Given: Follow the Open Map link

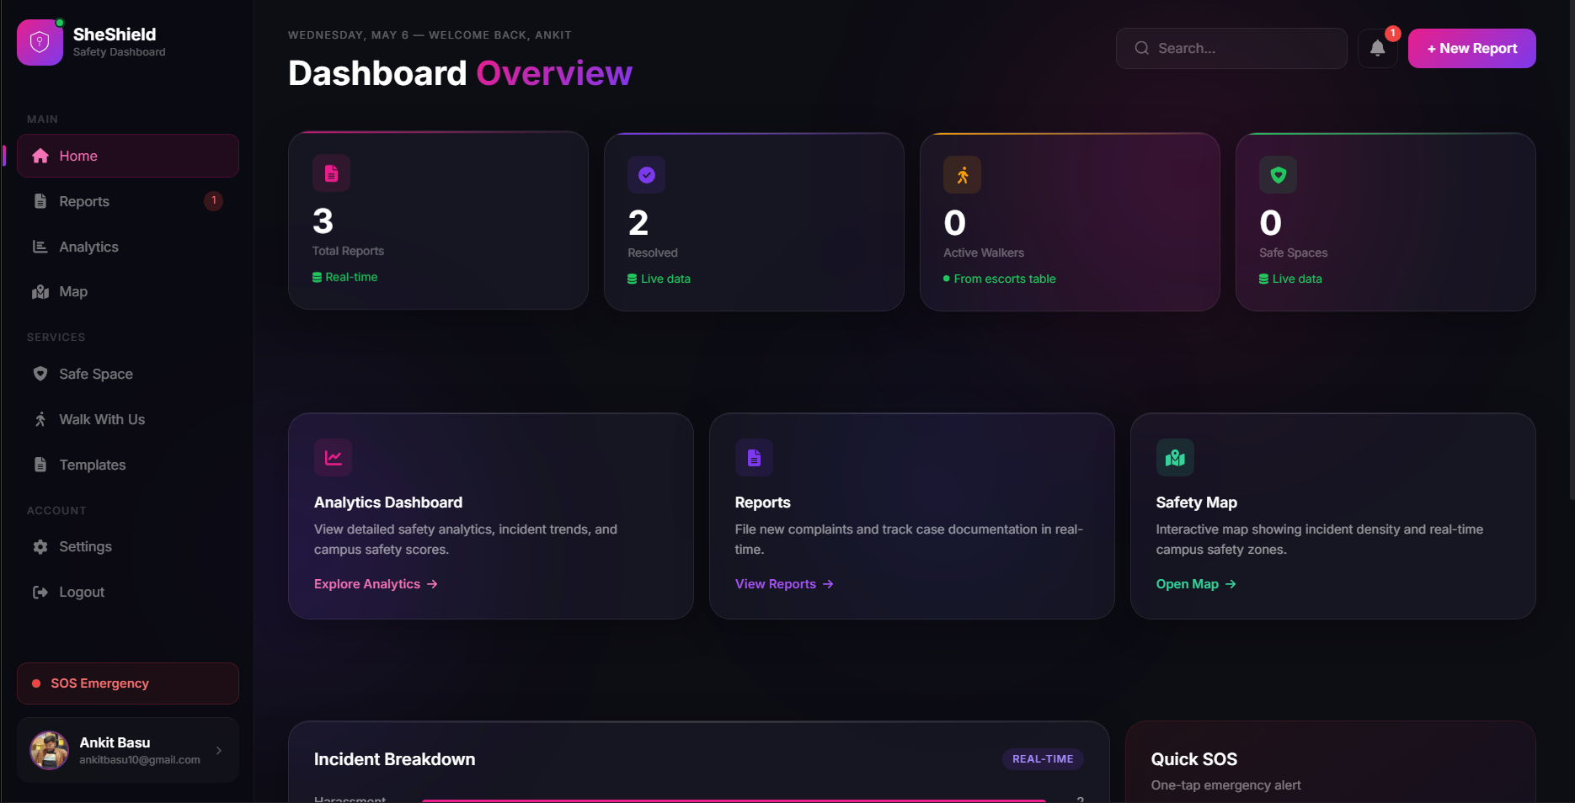Looking at the screenshot, I should [1196, 584].
